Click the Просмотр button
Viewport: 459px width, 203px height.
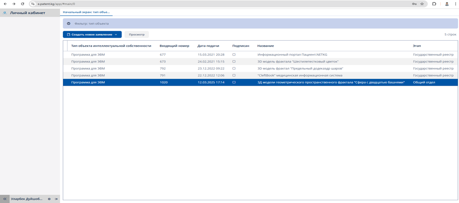137,35
